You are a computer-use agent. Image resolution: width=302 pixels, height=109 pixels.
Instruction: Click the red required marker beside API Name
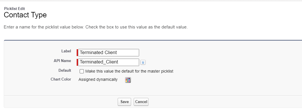[77, 62]
